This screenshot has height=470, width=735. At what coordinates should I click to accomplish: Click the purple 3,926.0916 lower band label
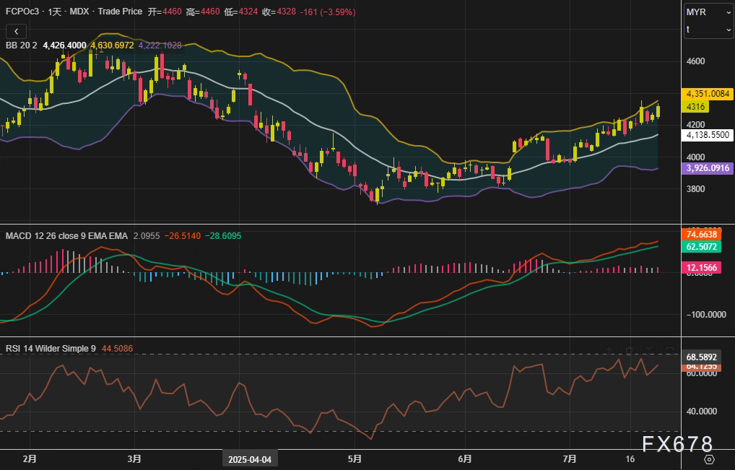click(x=708, y=168)
